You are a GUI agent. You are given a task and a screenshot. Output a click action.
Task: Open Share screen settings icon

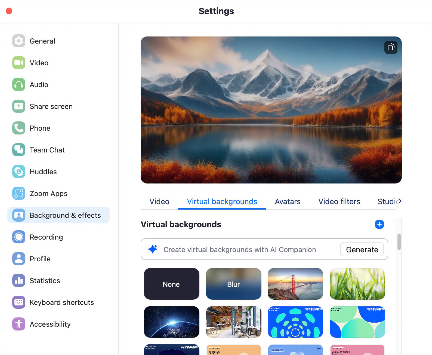(19, 106)
